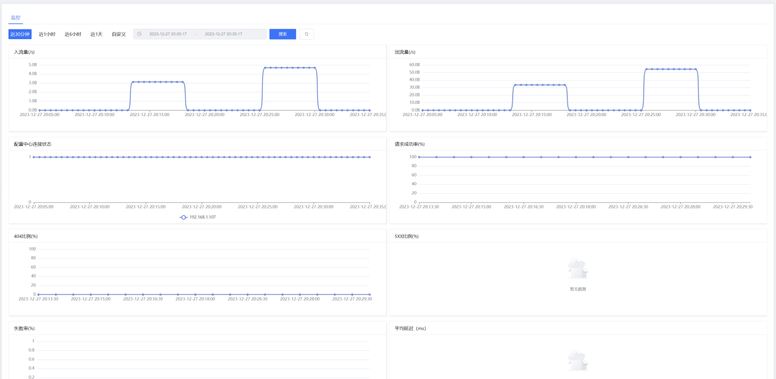Select the 近1天 time range
Viewport: 776px width, 379px height.
click(97, 34)
